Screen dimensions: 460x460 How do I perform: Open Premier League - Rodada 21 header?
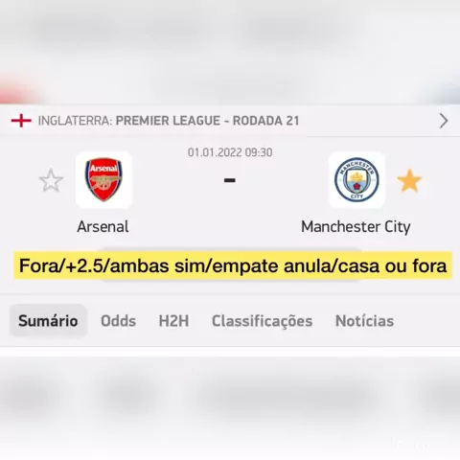pyautogui.click(x=207, y=121)
